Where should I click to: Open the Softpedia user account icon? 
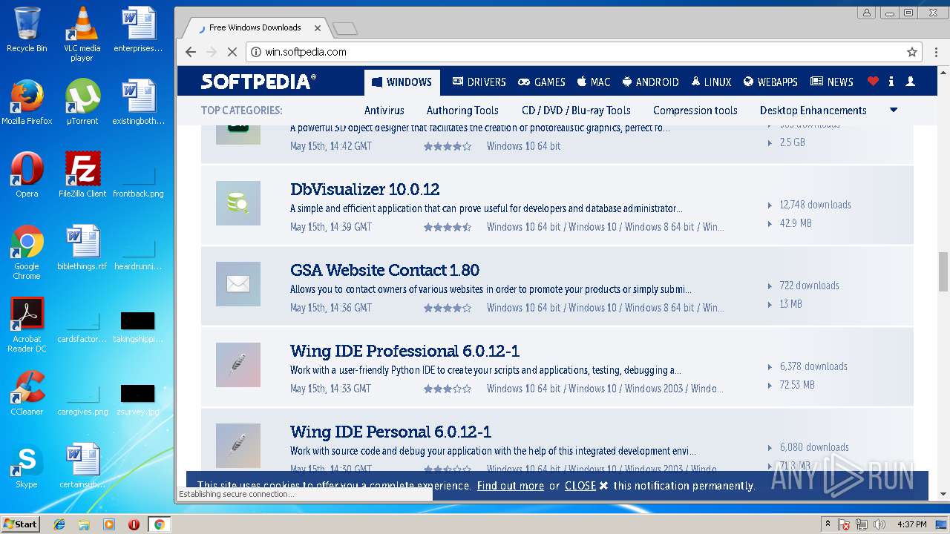910,82
